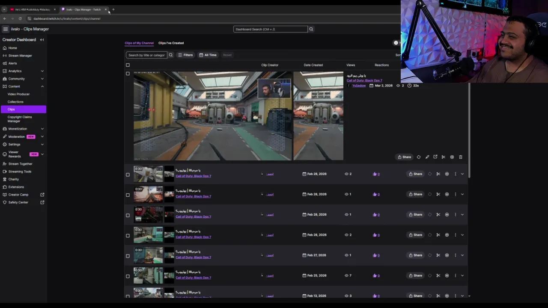Viewport: 548px width, 308px height.
Task: Click the magnifier next to Dashboard Search
Action: tap(311, 29)
